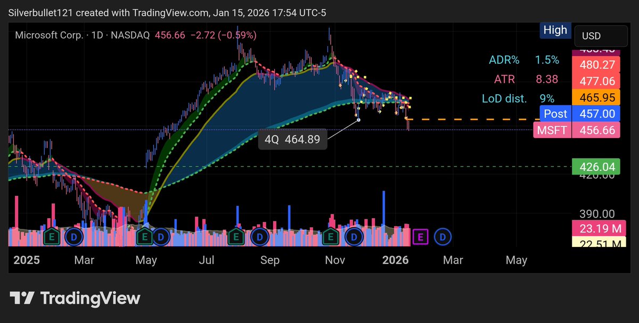Open the dividend D marker right of Nov 2025

pos(355,236)
